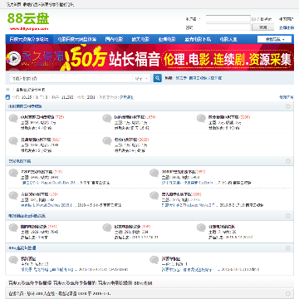The height and width of the screenshot is (299, 299).
Task: Open the forum bubble icon next to count (2035)
Action: (x=107, y=141)
